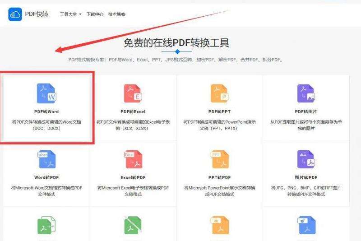Choose the orange PDF转PPT file icon
Image resolution: width=361 pixels, height=241 pixels.
click(x=219, y=93)
